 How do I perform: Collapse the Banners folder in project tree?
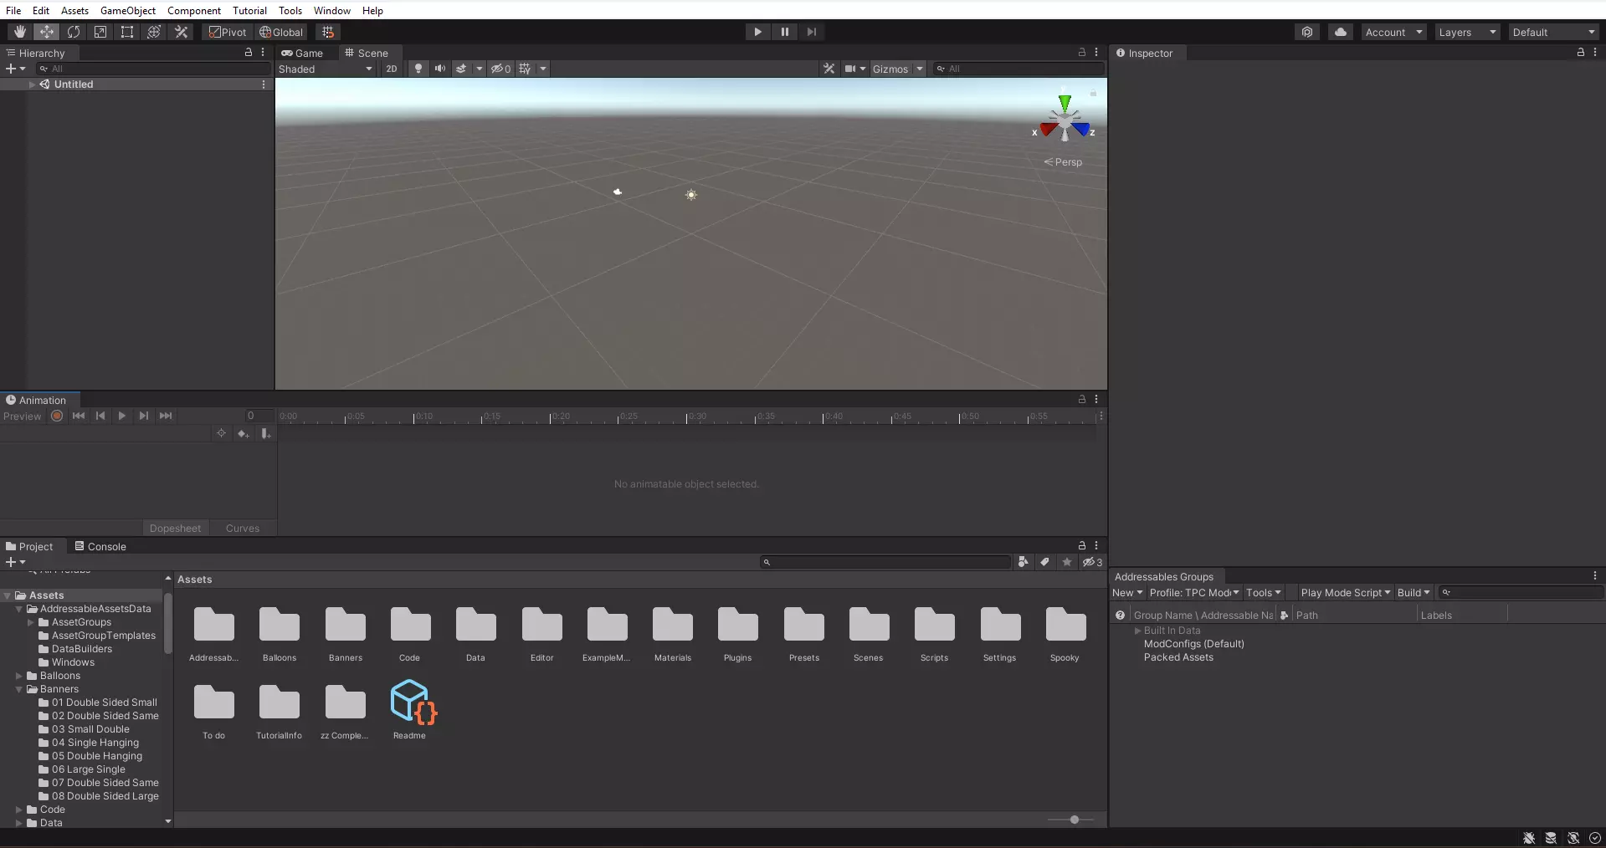(19, 689)
